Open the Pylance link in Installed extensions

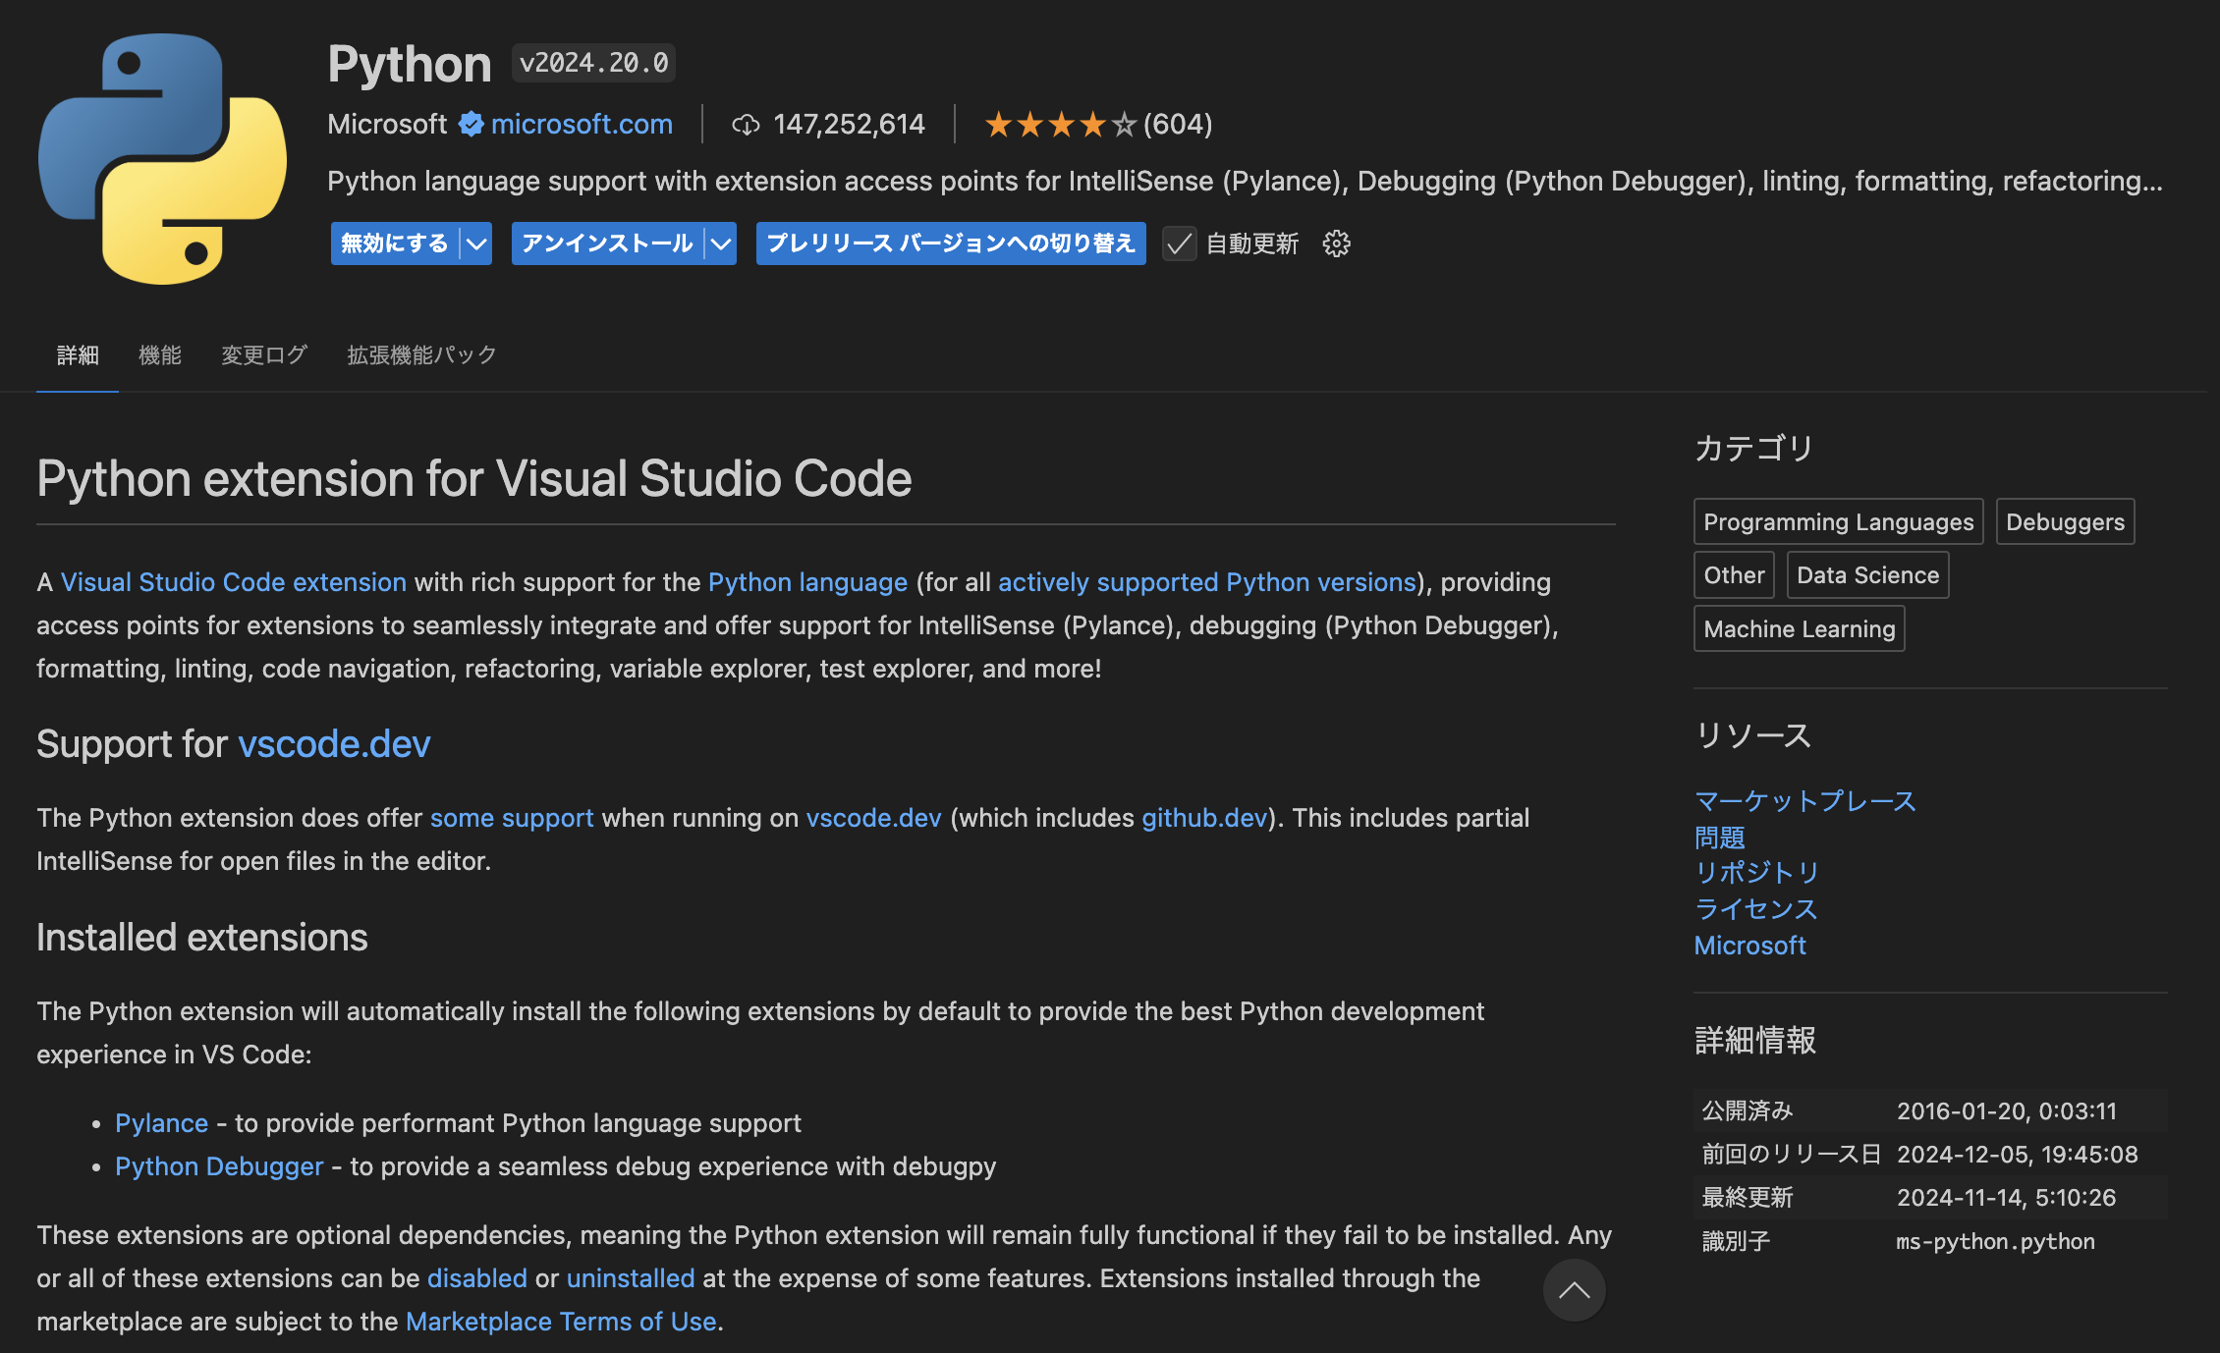pyautogui.click(x=161, y=1122)
